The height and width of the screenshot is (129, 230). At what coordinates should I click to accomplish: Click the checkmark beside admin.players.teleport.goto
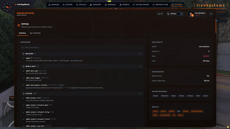(x=23, y=105)
